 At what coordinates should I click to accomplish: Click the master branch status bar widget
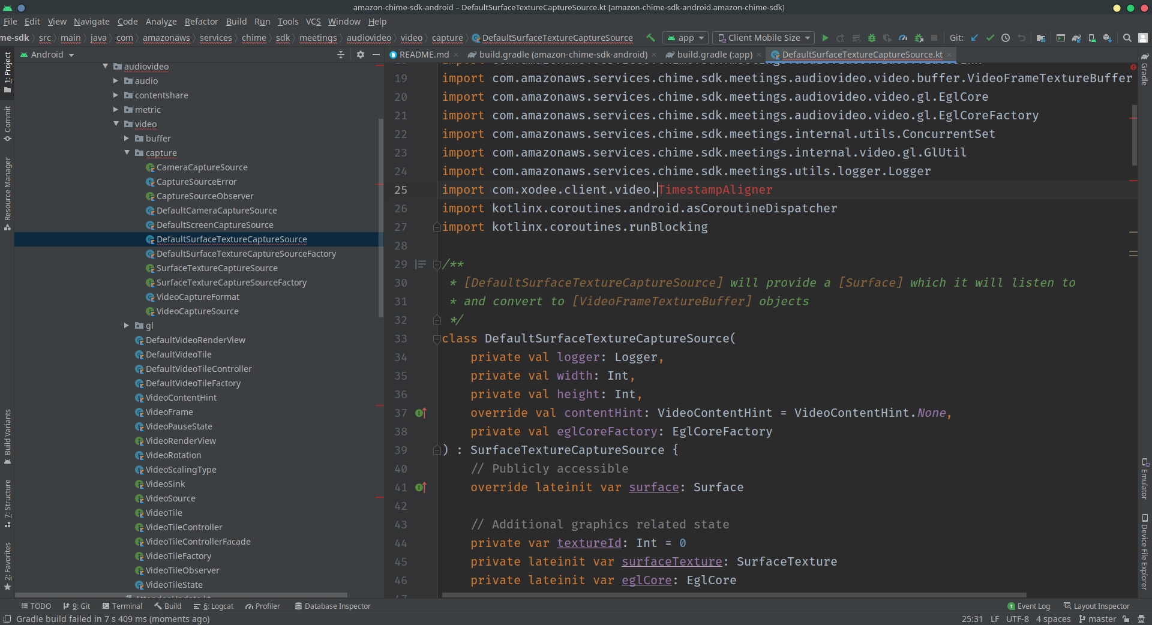[x=1098, y=619]
